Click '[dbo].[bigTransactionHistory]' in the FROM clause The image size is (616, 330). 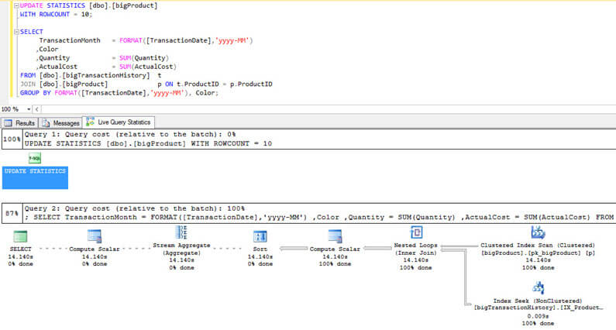point(95,75)
